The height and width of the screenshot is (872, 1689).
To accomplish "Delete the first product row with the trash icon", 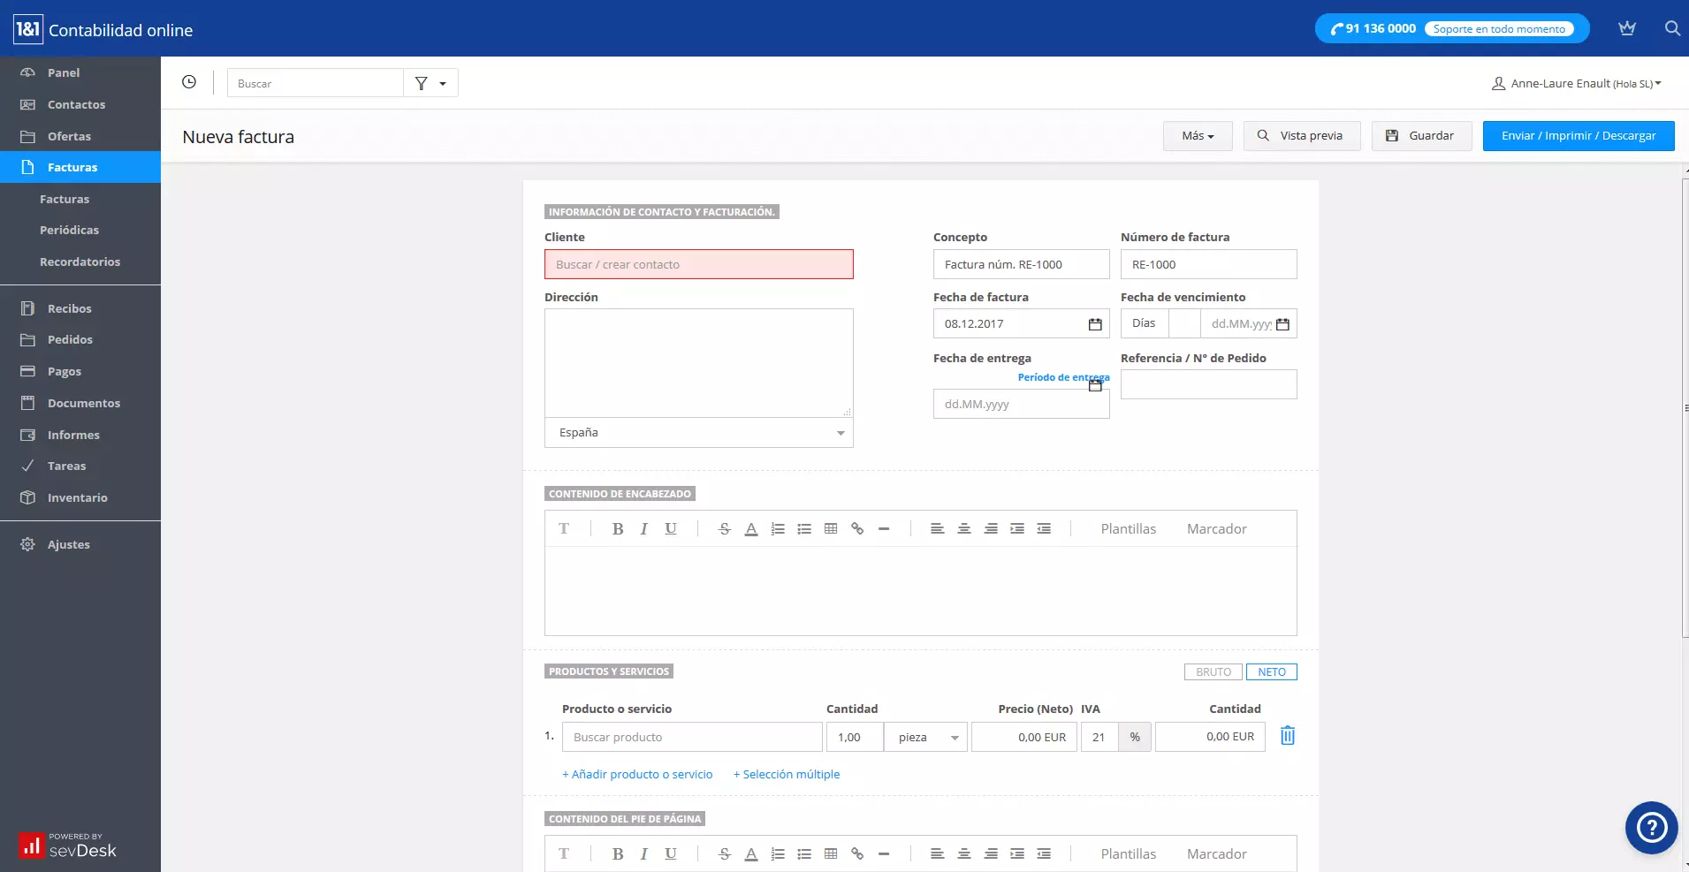I will tap(1287, 735).
